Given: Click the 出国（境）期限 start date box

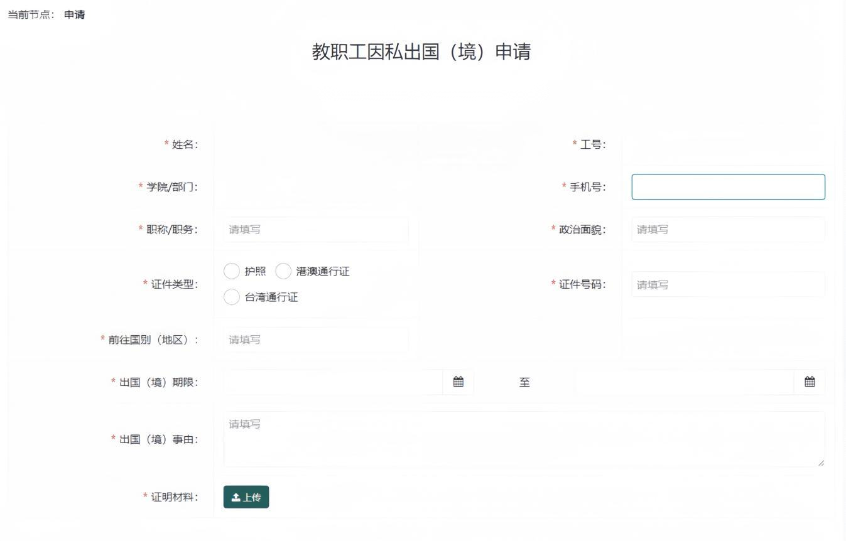Looking at the screenshot, I should [333, 382].
